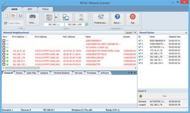Click the green alive dot for 172.16.31.10
The width and height of the screenshot is (190, 113).
coord(7,51)
